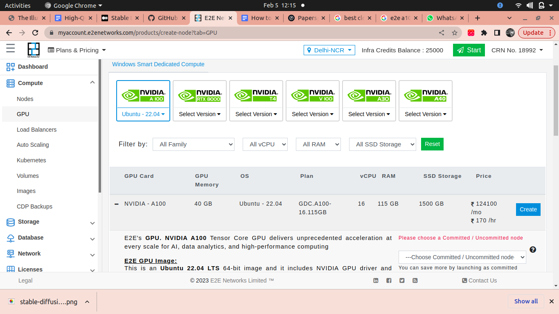Click the Chrome Update button
Screen dimensions: 559x314
[x=536, y=33]
